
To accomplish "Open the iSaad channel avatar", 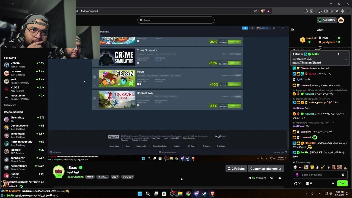I will 58,171.
